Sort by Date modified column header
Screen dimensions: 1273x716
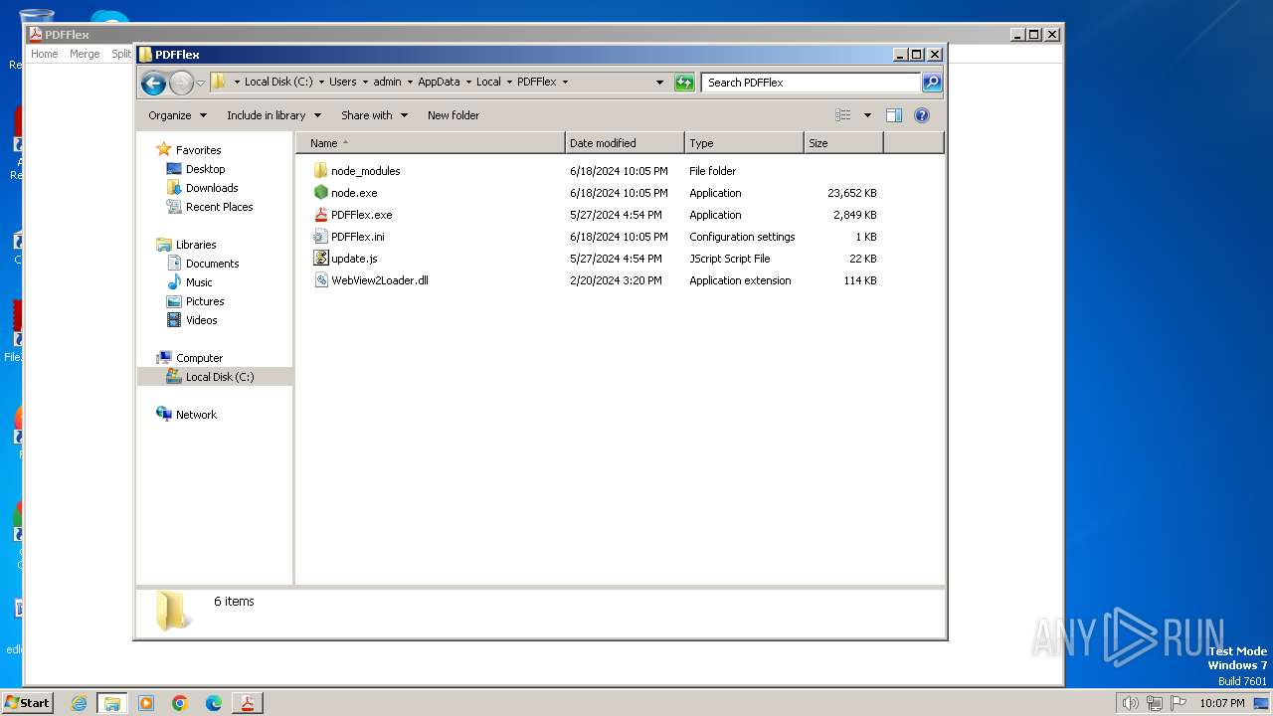tap(624, 143)
